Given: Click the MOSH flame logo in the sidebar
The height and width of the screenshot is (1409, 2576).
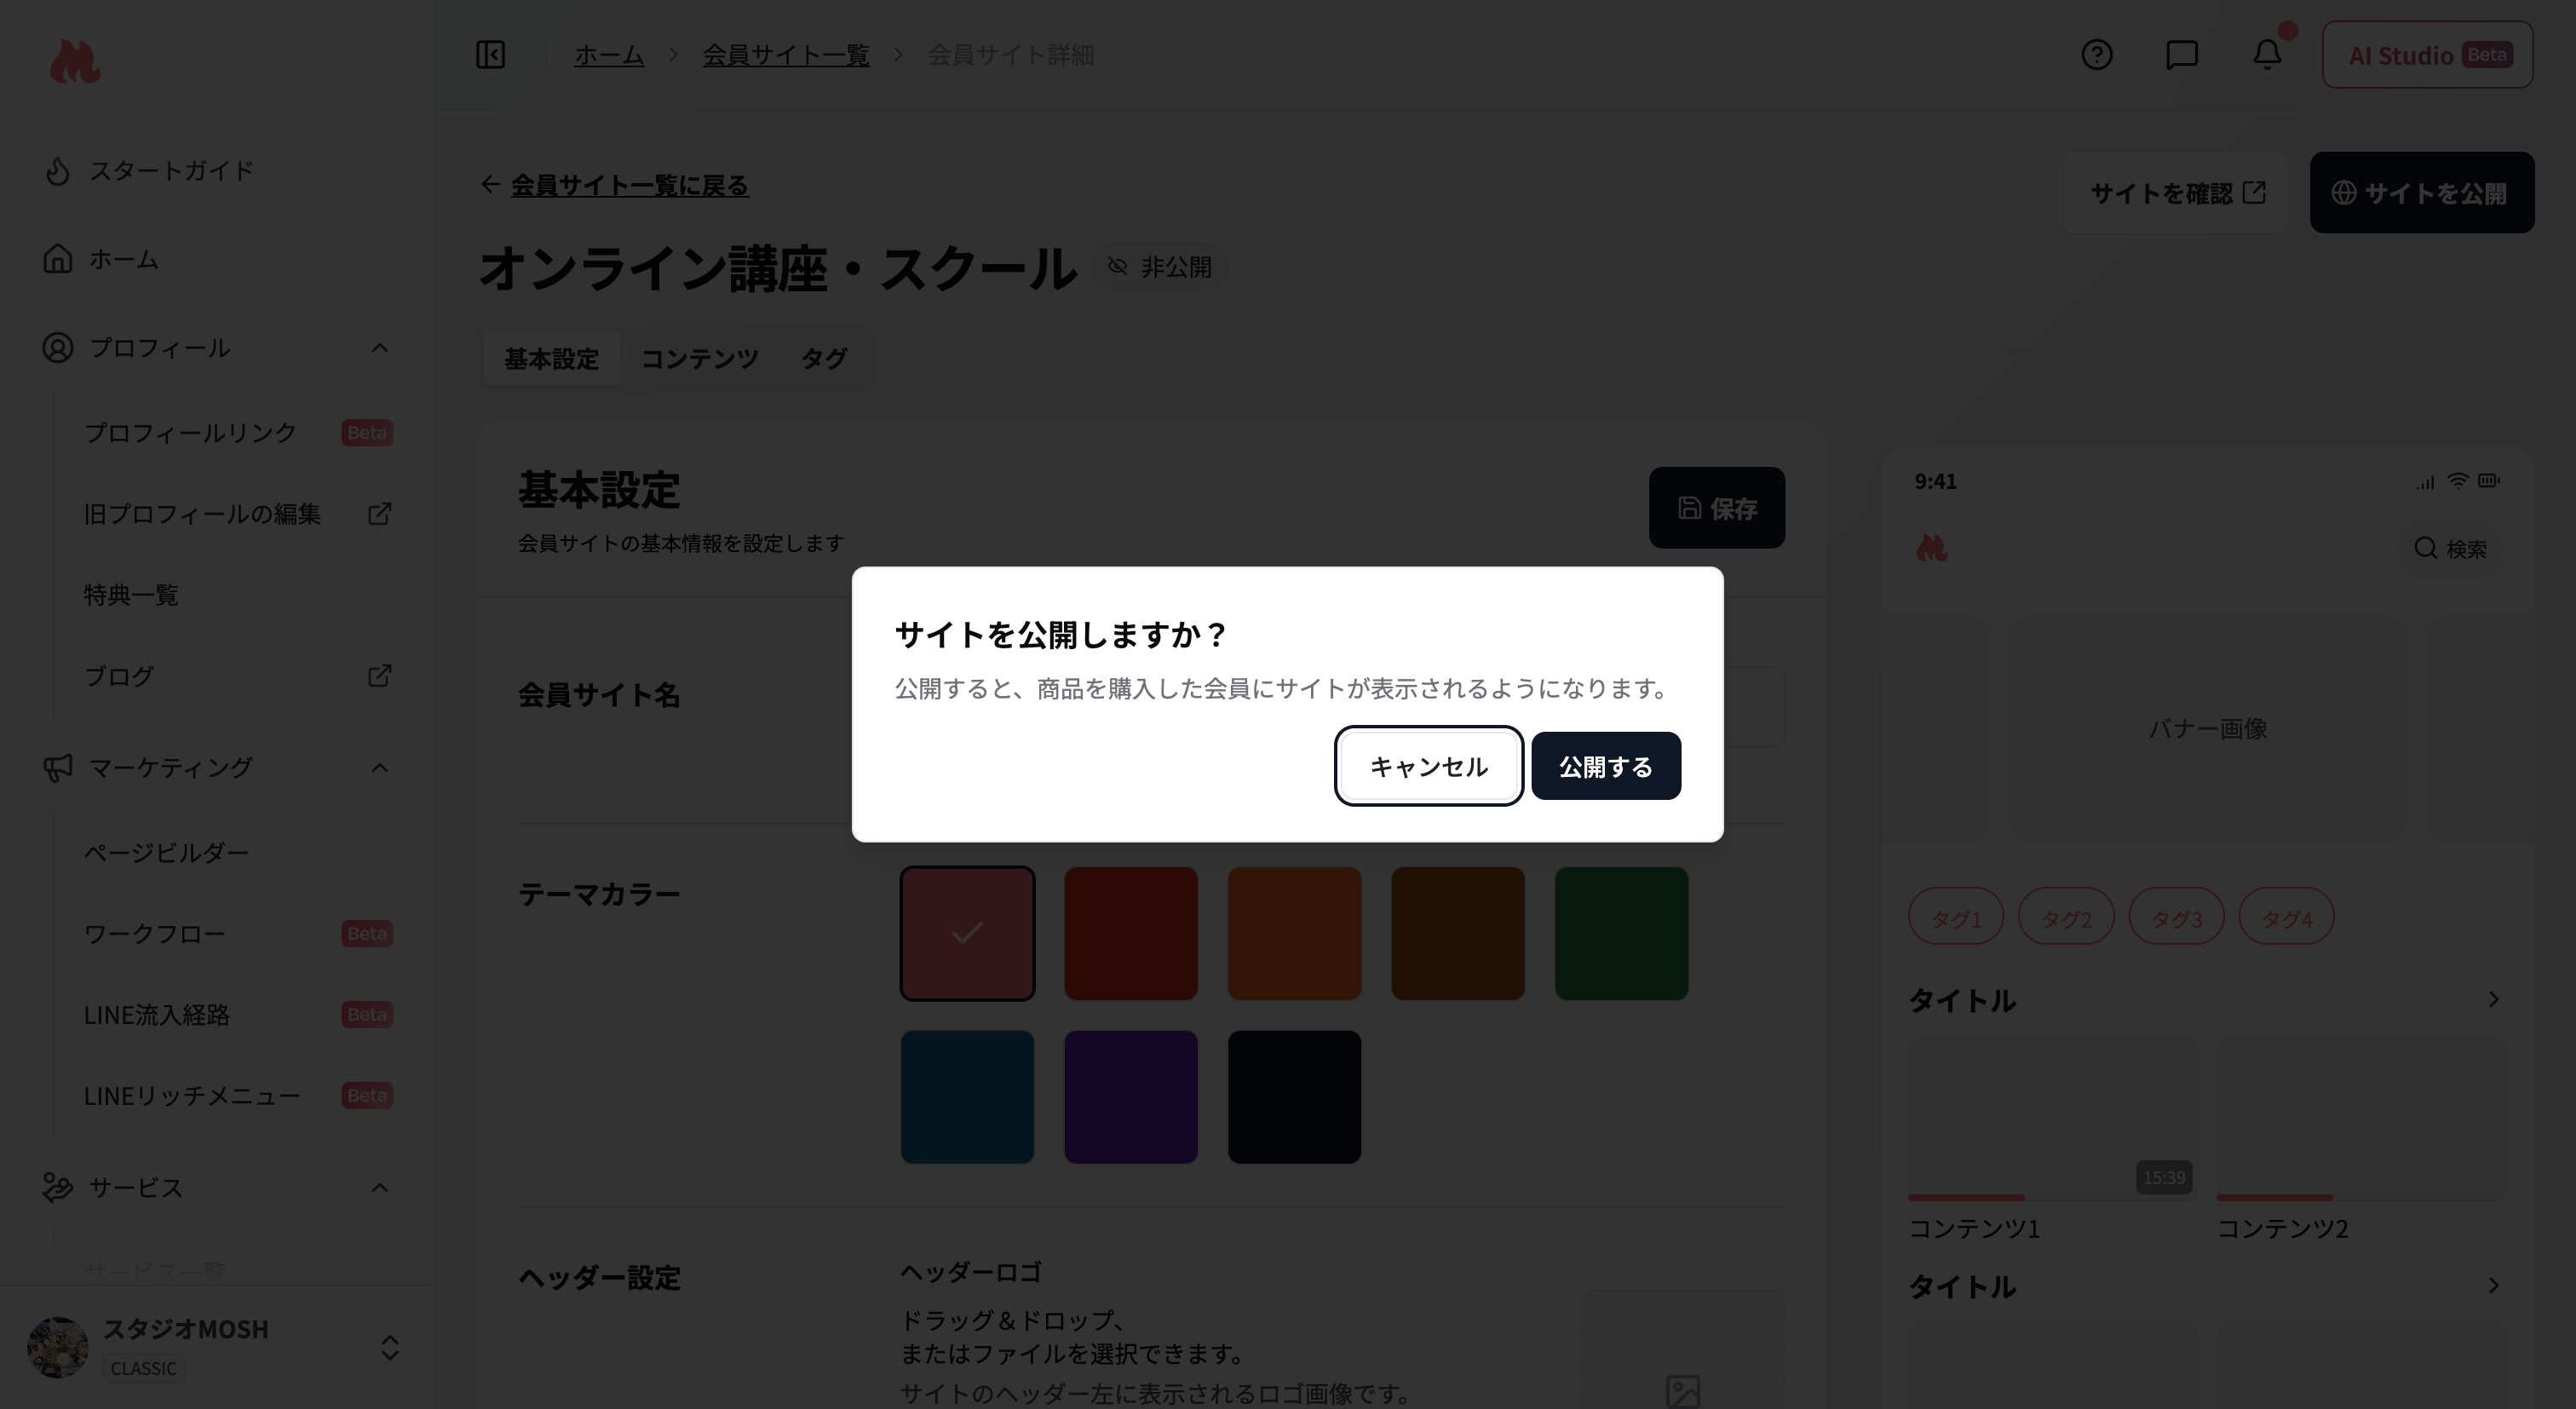Looking at the screenshot, I should tap(75, 62).
